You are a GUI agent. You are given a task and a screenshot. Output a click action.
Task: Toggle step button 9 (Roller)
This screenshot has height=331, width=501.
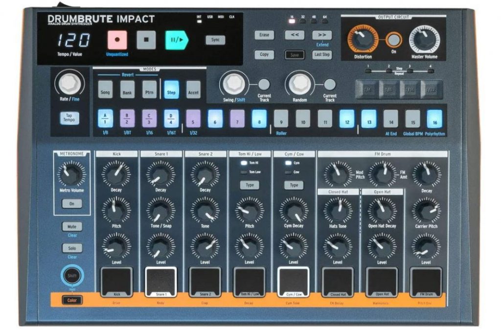click(281, 119)
